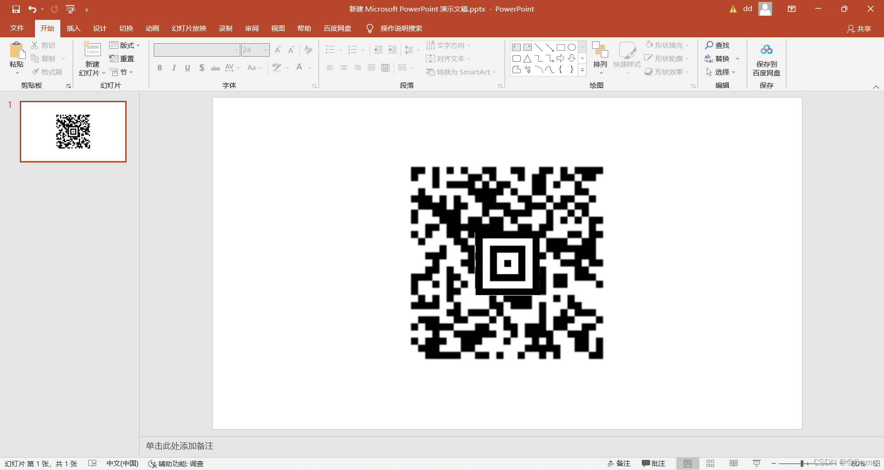Viewport: 884px width, 470px height.
Task: Click the Share (共享) button
Action: 859,29
